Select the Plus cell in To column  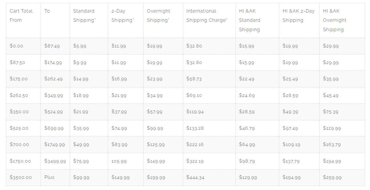point(49,177)
